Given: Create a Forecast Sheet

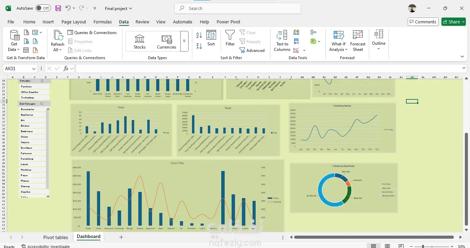Looking at the screenshot, I should [358, 41].
